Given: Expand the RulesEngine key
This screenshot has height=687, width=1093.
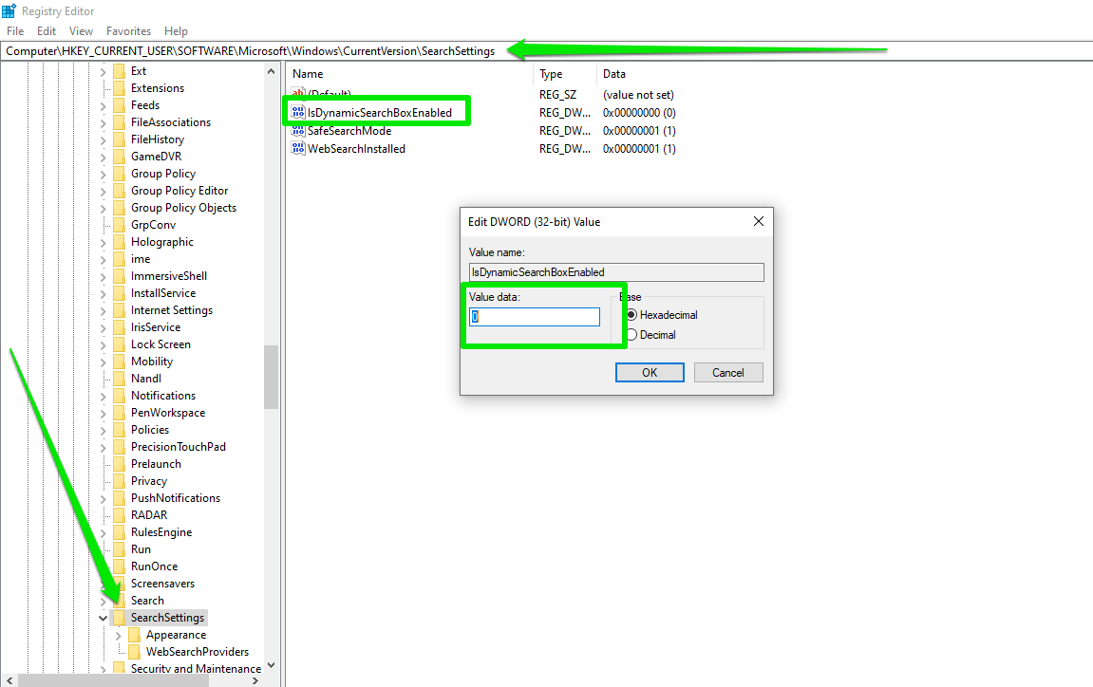Looking at the screenshot, I should click(104, 533).
